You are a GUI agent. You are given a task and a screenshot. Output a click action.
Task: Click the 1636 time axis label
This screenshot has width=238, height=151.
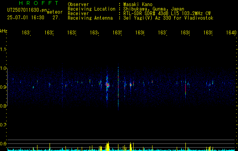click(x=140, y=32)
